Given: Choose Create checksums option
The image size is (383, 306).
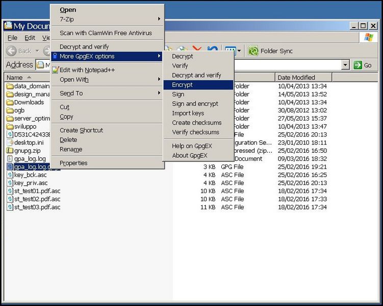Looking at the screenshot, I should tap(198, 123).
